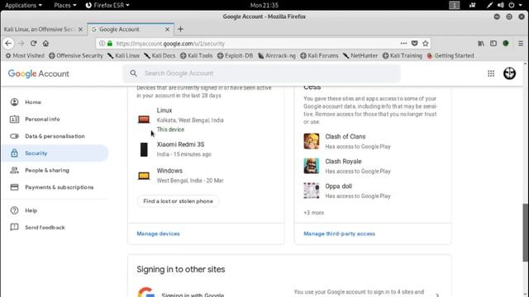Click the green extension icon in toolbar
The height and width of the screenshot is (297, 529).
[x=506, y=44]
